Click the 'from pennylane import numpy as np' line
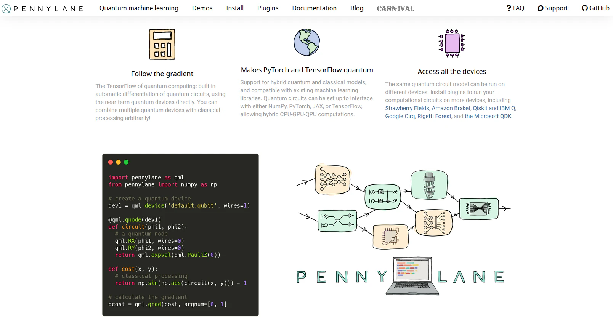The image size is (613, 317). click(163, 184)
